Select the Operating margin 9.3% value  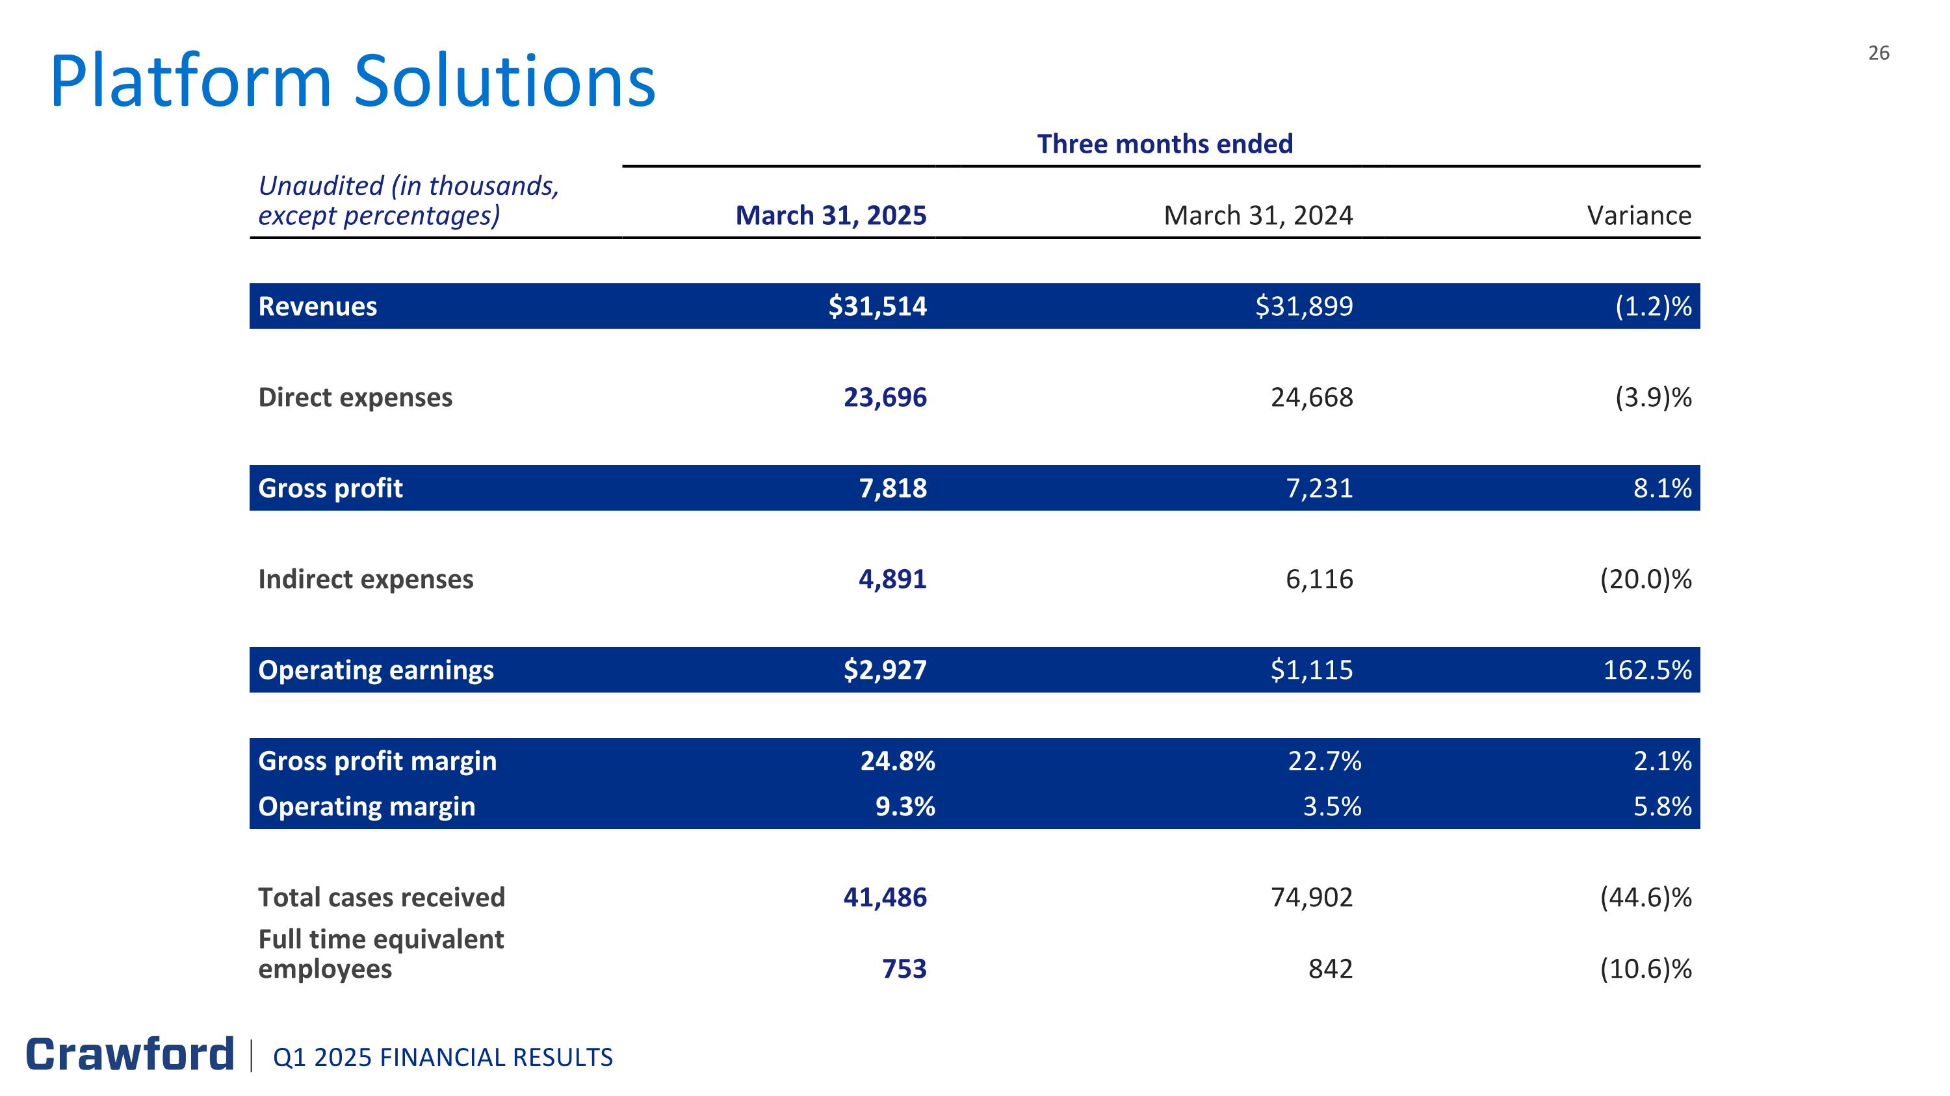click(x=905, y=806)
